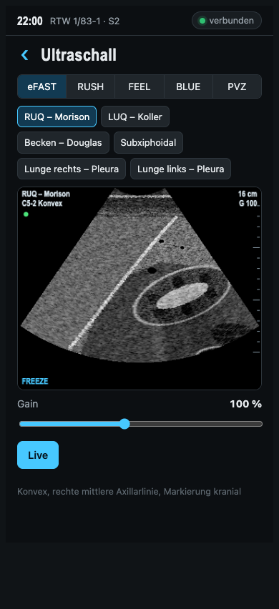Viewport: 279px width, 609px height.
Task: Open the FEEL protocol tab
Action: [x=139, y=86]
